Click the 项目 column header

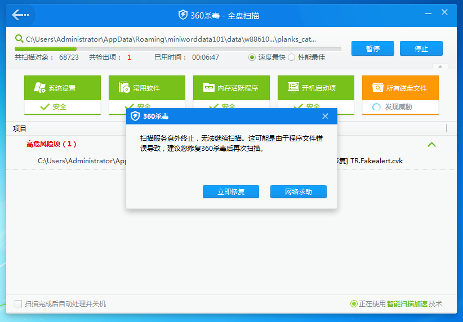20,128
